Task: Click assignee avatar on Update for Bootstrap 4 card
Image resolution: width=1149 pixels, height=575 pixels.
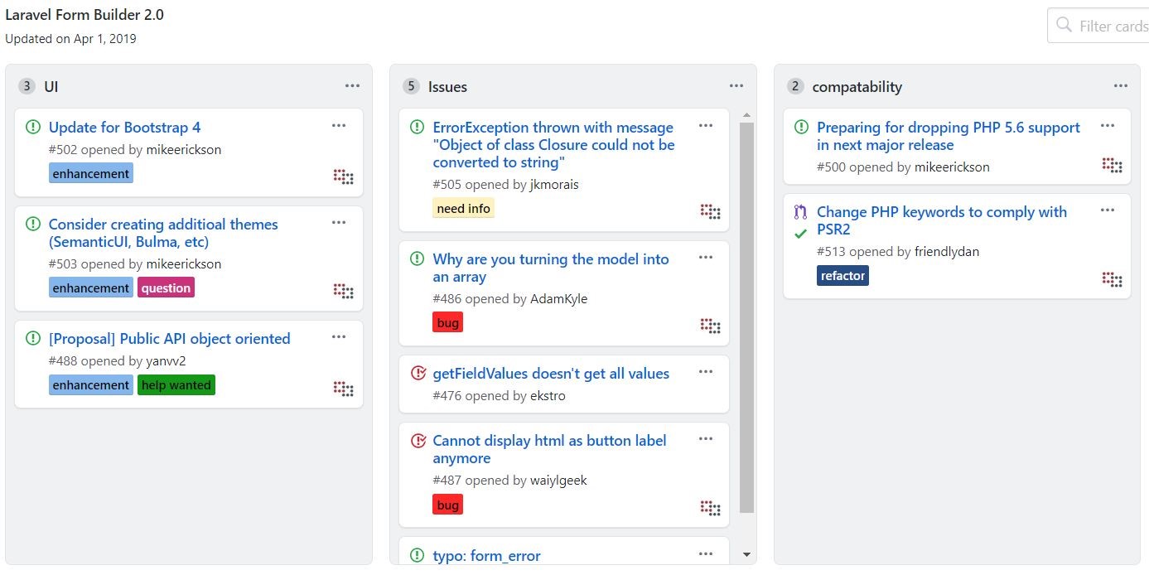Action: (x=344, y=176)
